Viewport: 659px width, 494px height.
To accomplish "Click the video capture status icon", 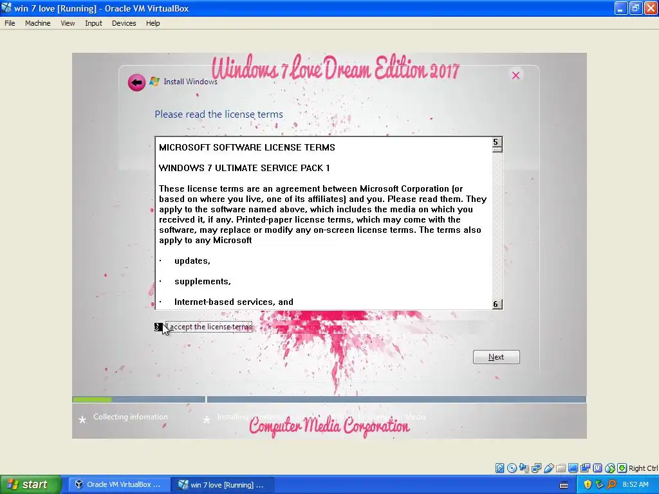I will pos(585,468).
